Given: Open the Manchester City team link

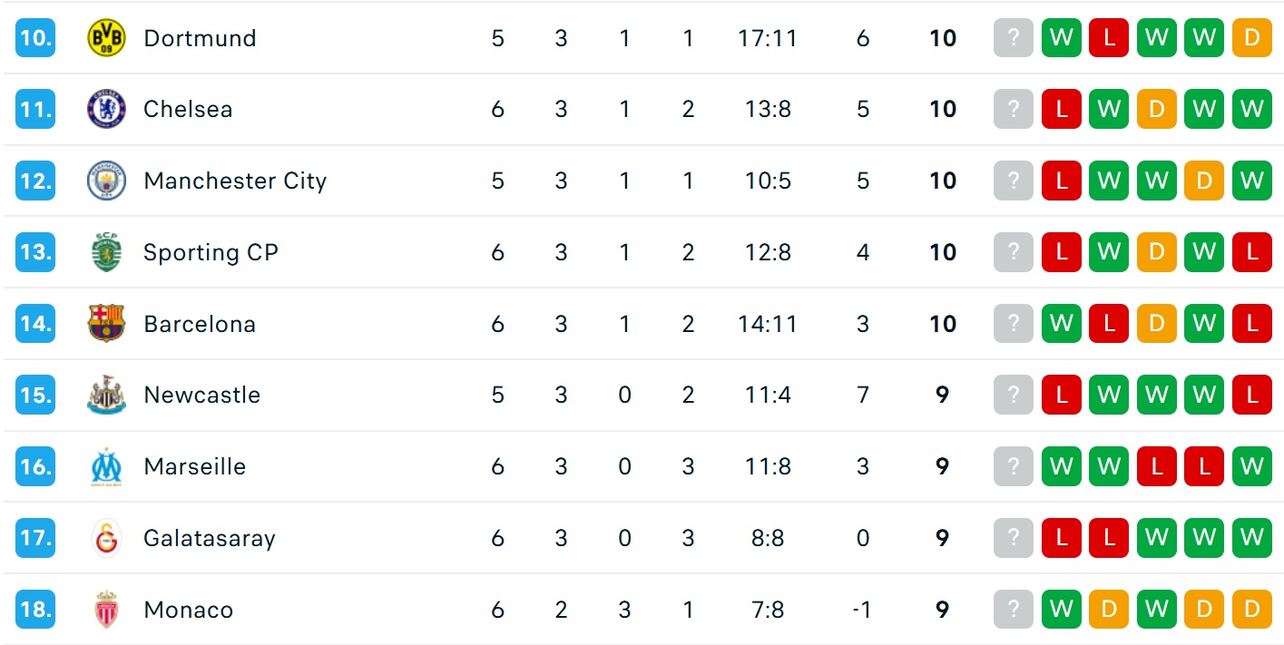Looking at the screenshot, I should coord(234,181).
